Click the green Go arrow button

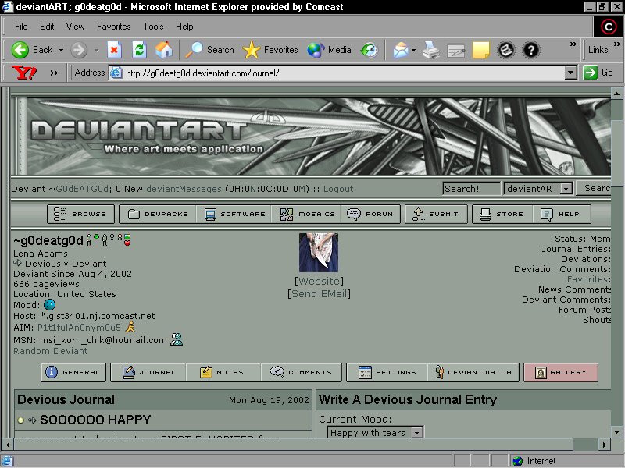click(590, 73)
